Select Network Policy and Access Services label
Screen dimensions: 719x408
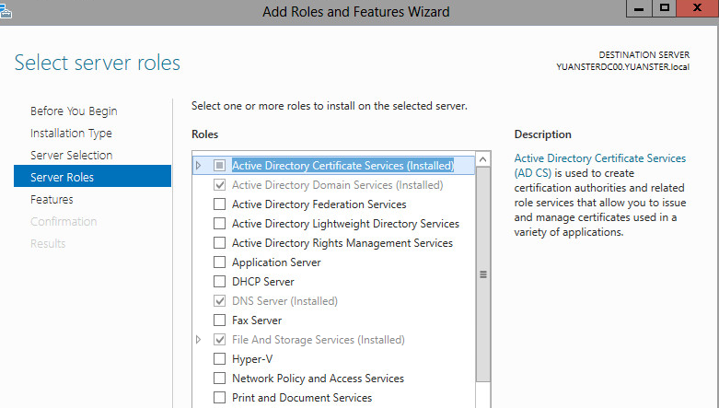(x=318, y=379)
